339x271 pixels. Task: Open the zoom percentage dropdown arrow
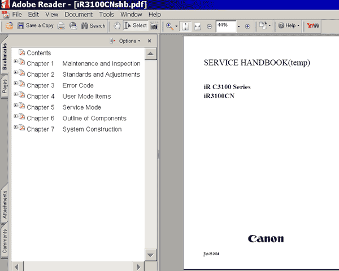pos(238,27)
